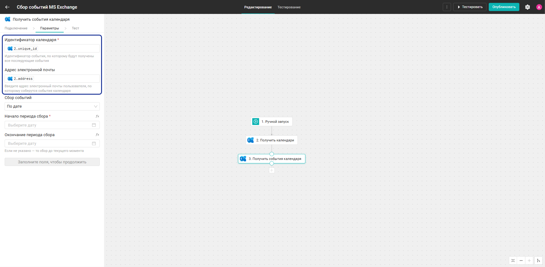The height and width of the screenshot is (267, 545).
Task: Open date picker for Окончание периода сбора
Action: coord(52,144)
